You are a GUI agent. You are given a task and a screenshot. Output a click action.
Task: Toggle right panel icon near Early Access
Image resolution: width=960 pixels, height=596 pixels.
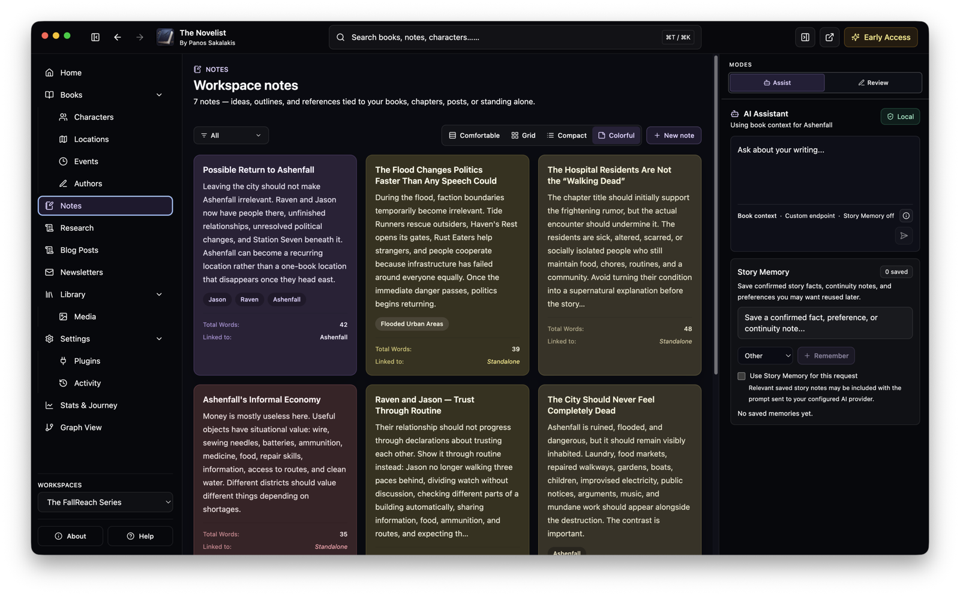coord(805,37)
